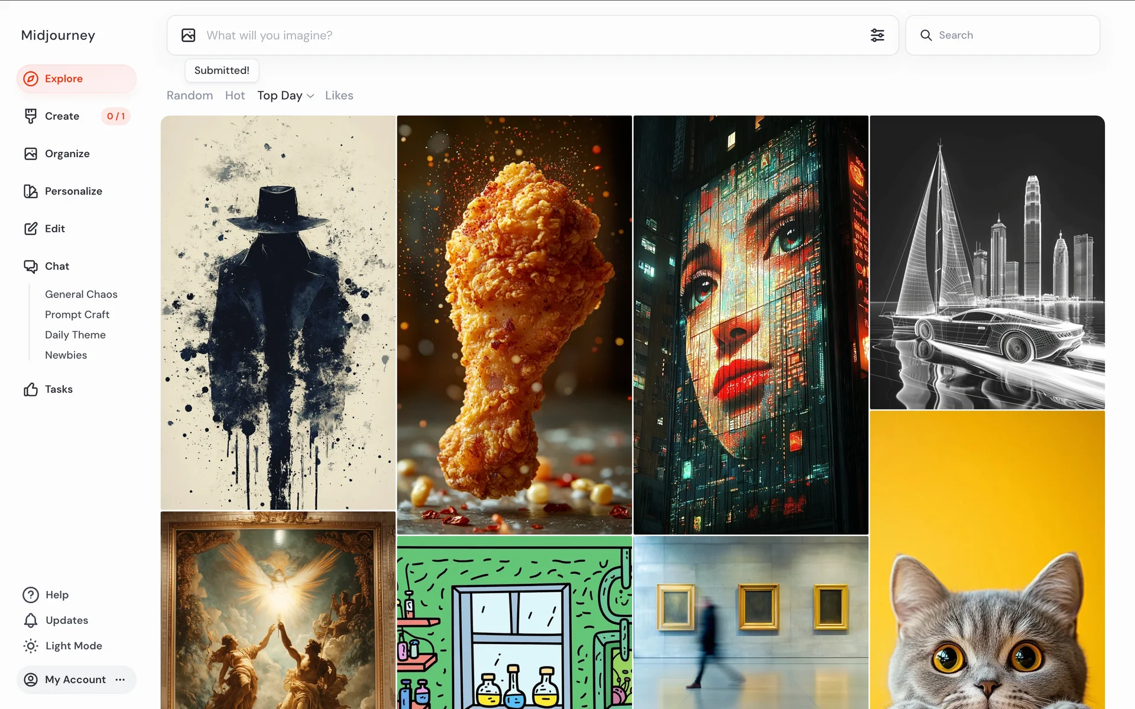Open the Prompt Craft chat room
The width and height of the screenshot is (1135, 709).
77,315
